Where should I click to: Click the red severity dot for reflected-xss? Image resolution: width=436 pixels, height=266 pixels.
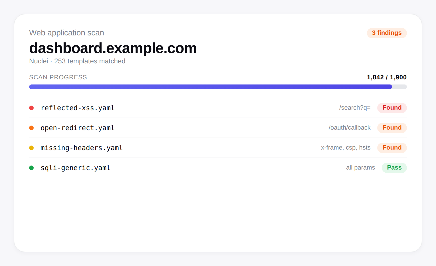point(31,108)
